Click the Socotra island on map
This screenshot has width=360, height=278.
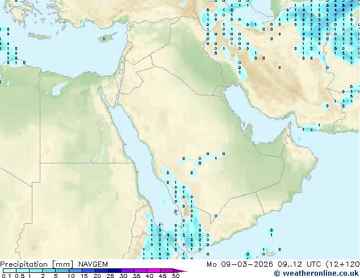(x=271, y=254)
